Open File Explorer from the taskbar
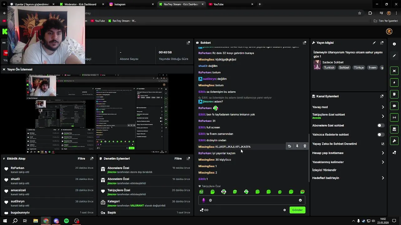This screenshot has width=401, height=225. coord(36,221)
